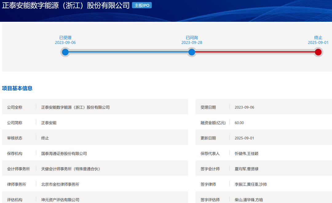Click the date 2023-09-28 under 已问询

192,42
